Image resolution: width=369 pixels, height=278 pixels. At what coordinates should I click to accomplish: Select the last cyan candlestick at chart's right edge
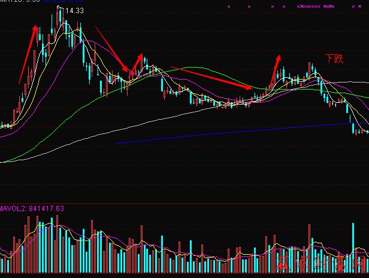[366, 131]
